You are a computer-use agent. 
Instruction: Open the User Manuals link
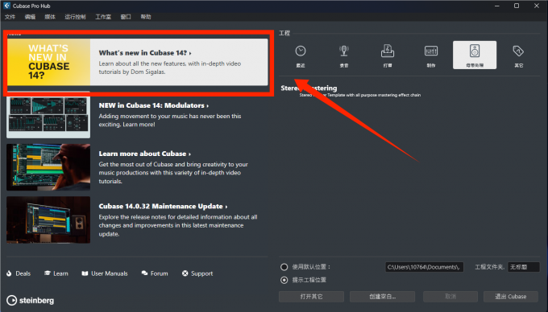click(105, 273)
